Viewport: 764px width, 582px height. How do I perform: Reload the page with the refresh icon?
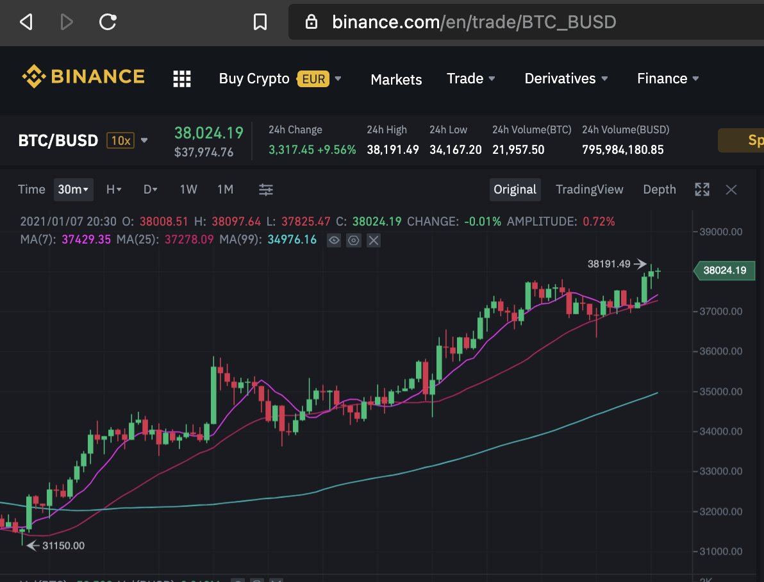(x=107, y=22)
